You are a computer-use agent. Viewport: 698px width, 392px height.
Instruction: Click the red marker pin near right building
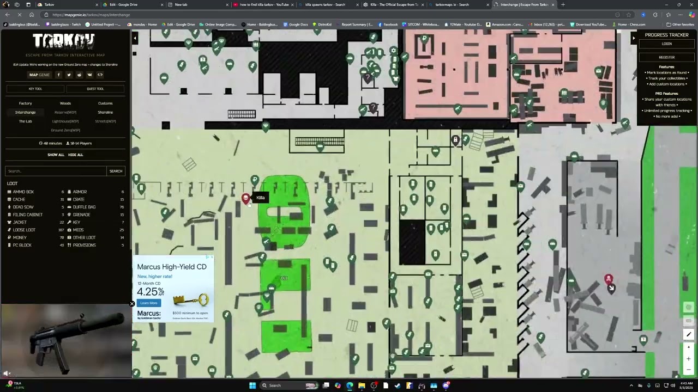tap(609, 280)
